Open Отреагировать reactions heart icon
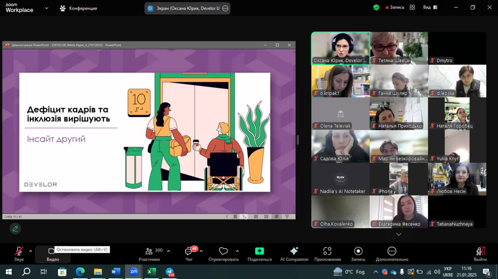This screenshot has height=279, width=498. 223,254
